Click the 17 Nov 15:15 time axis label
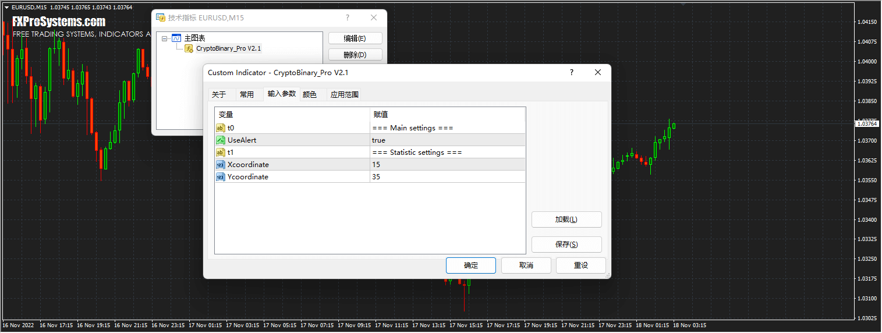The image size is (882, 333). [467, 325]
